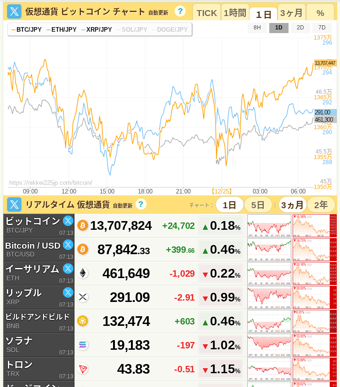Click the XRP Ripple logo icon
The image size is (340, 387).
click(83, 297)
